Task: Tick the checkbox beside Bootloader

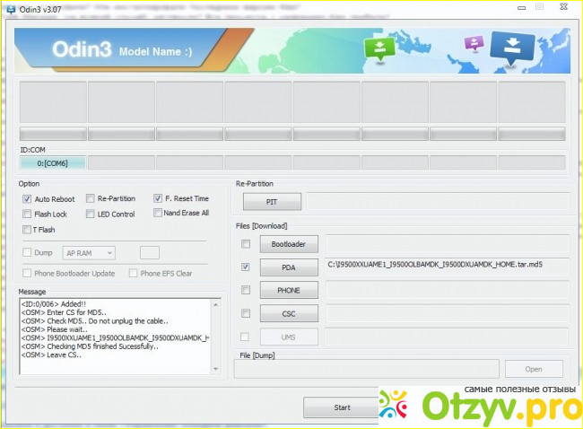Action: tap(246, 244)
